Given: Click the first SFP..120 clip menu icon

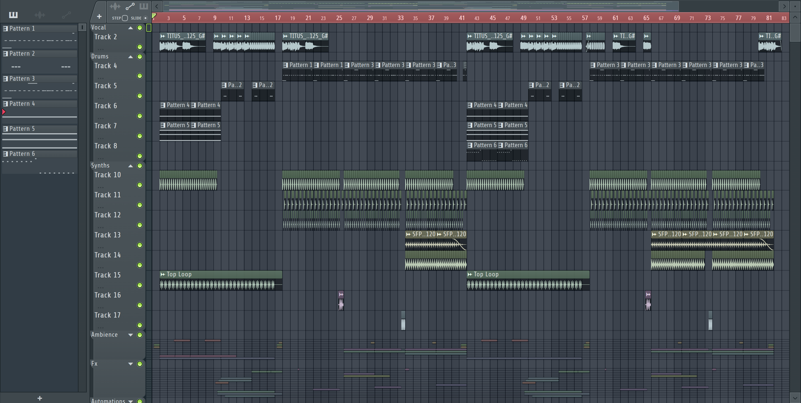Looking at the screenshot, I should (x=408, y=234).
